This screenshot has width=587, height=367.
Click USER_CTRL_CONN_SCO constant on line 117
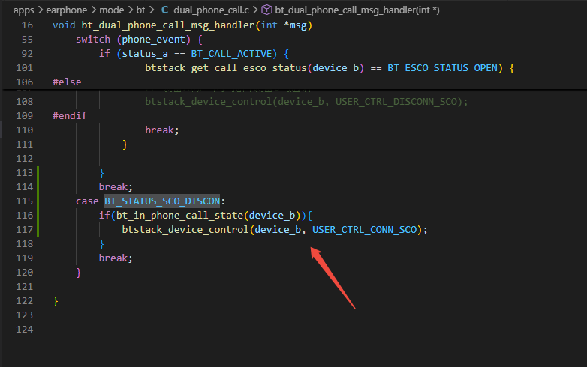(x=364, y=230)
